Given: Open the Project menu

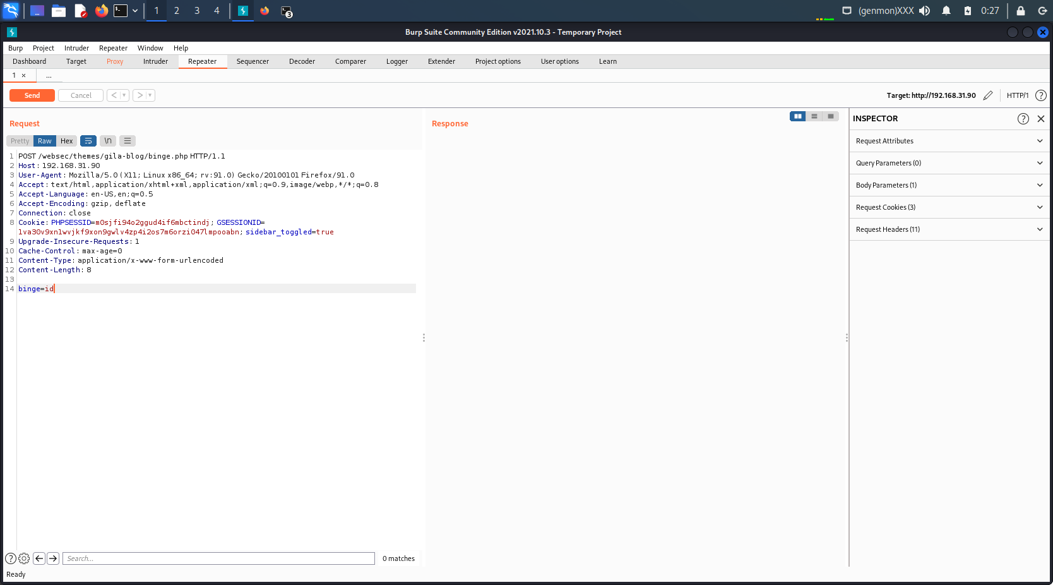Looking at the screenshot, I should pyautogui.click(x=44, y=48).
